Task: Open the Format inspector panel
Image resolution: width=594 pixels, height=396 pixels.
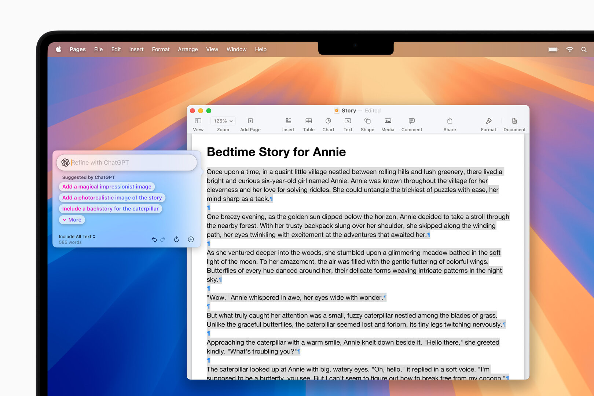Action: tap(488, 124)
